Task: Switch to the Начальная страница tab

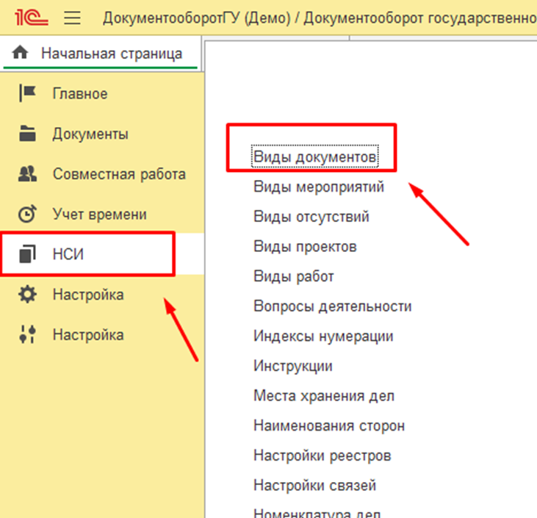Action: point(101,54)
